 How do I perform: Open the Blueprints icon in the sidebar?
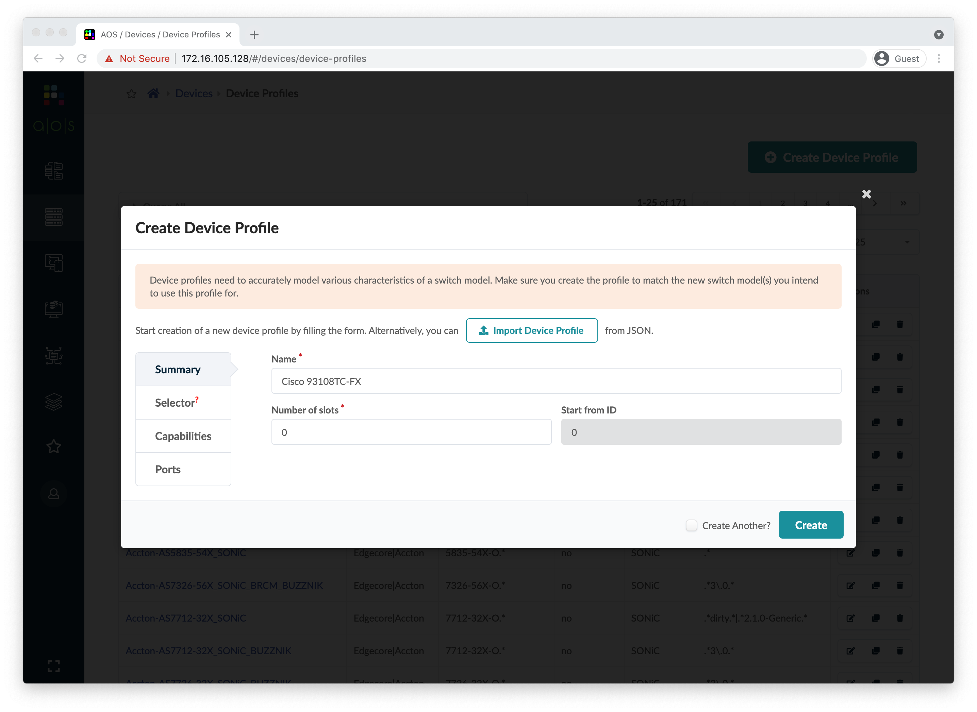53,171
